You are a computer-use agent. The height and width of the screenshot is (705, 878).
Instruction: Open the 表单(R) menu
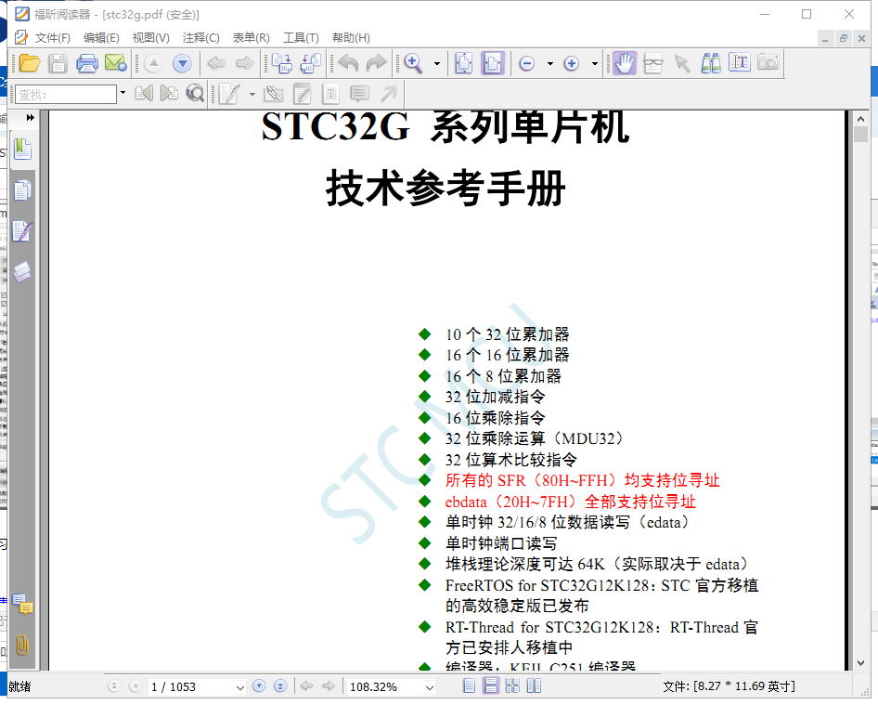click(x=251, y=37)
